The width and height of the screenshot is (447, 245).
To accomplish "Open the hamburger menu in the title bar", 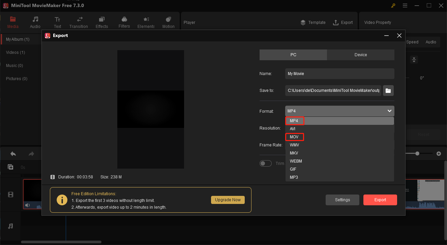I will click(405, 5).
